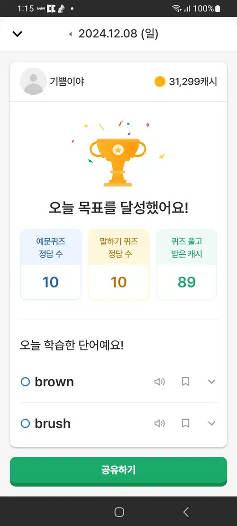237x526 pixels.
Task: Play pronunciation audio for brush
Action: point(159,423)
